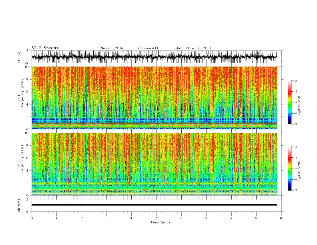Click time axis tick label '3'
The width and height of the screenshot is (317, 245).
tap(106, 218)
